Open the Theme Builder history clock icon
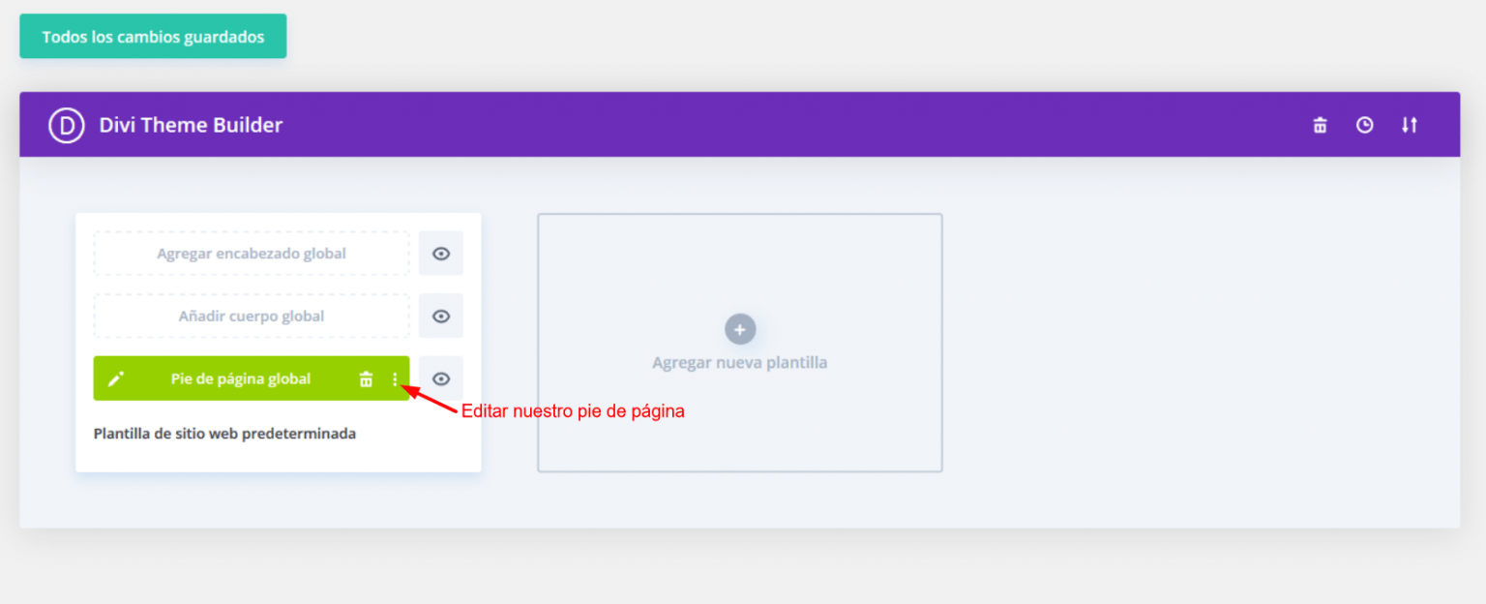Screen dimensions: 1486x604 (x=1364, y=125)
